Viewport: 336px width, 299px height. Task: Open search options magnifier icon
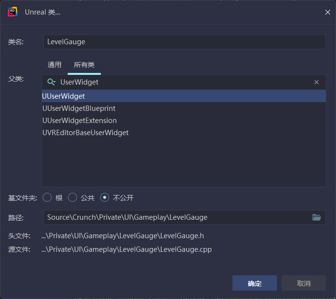51,82
